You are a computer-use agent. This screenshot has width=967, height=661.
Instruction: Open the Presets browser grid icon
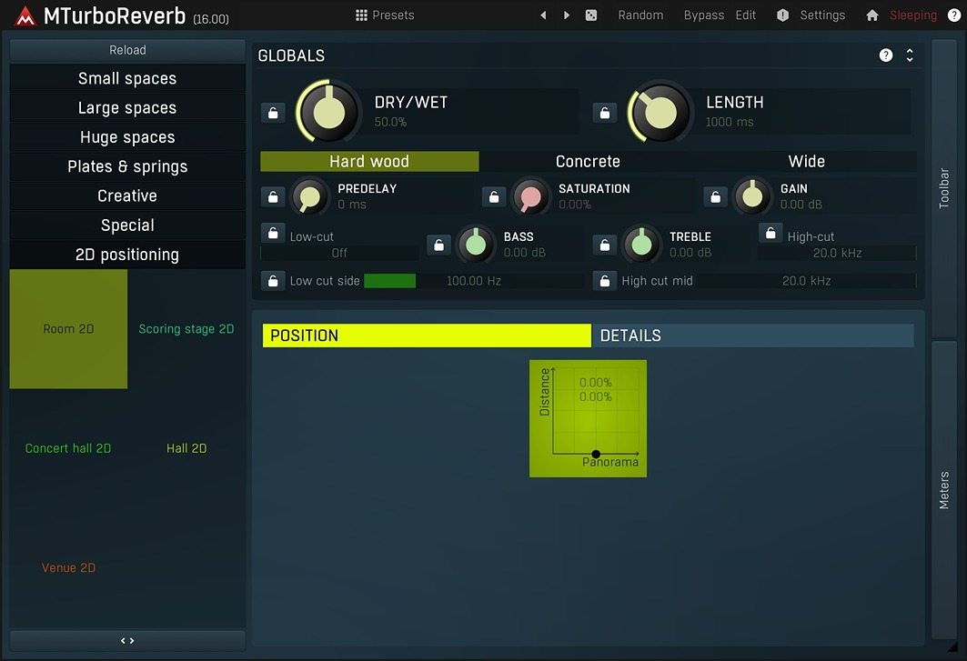(362, 15)
